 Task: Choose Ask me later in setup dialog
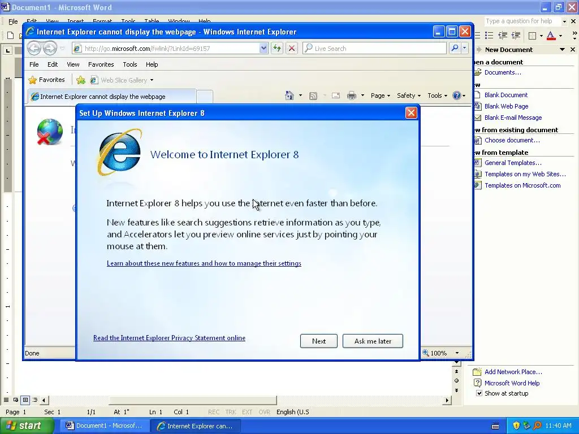coord(373,341)
